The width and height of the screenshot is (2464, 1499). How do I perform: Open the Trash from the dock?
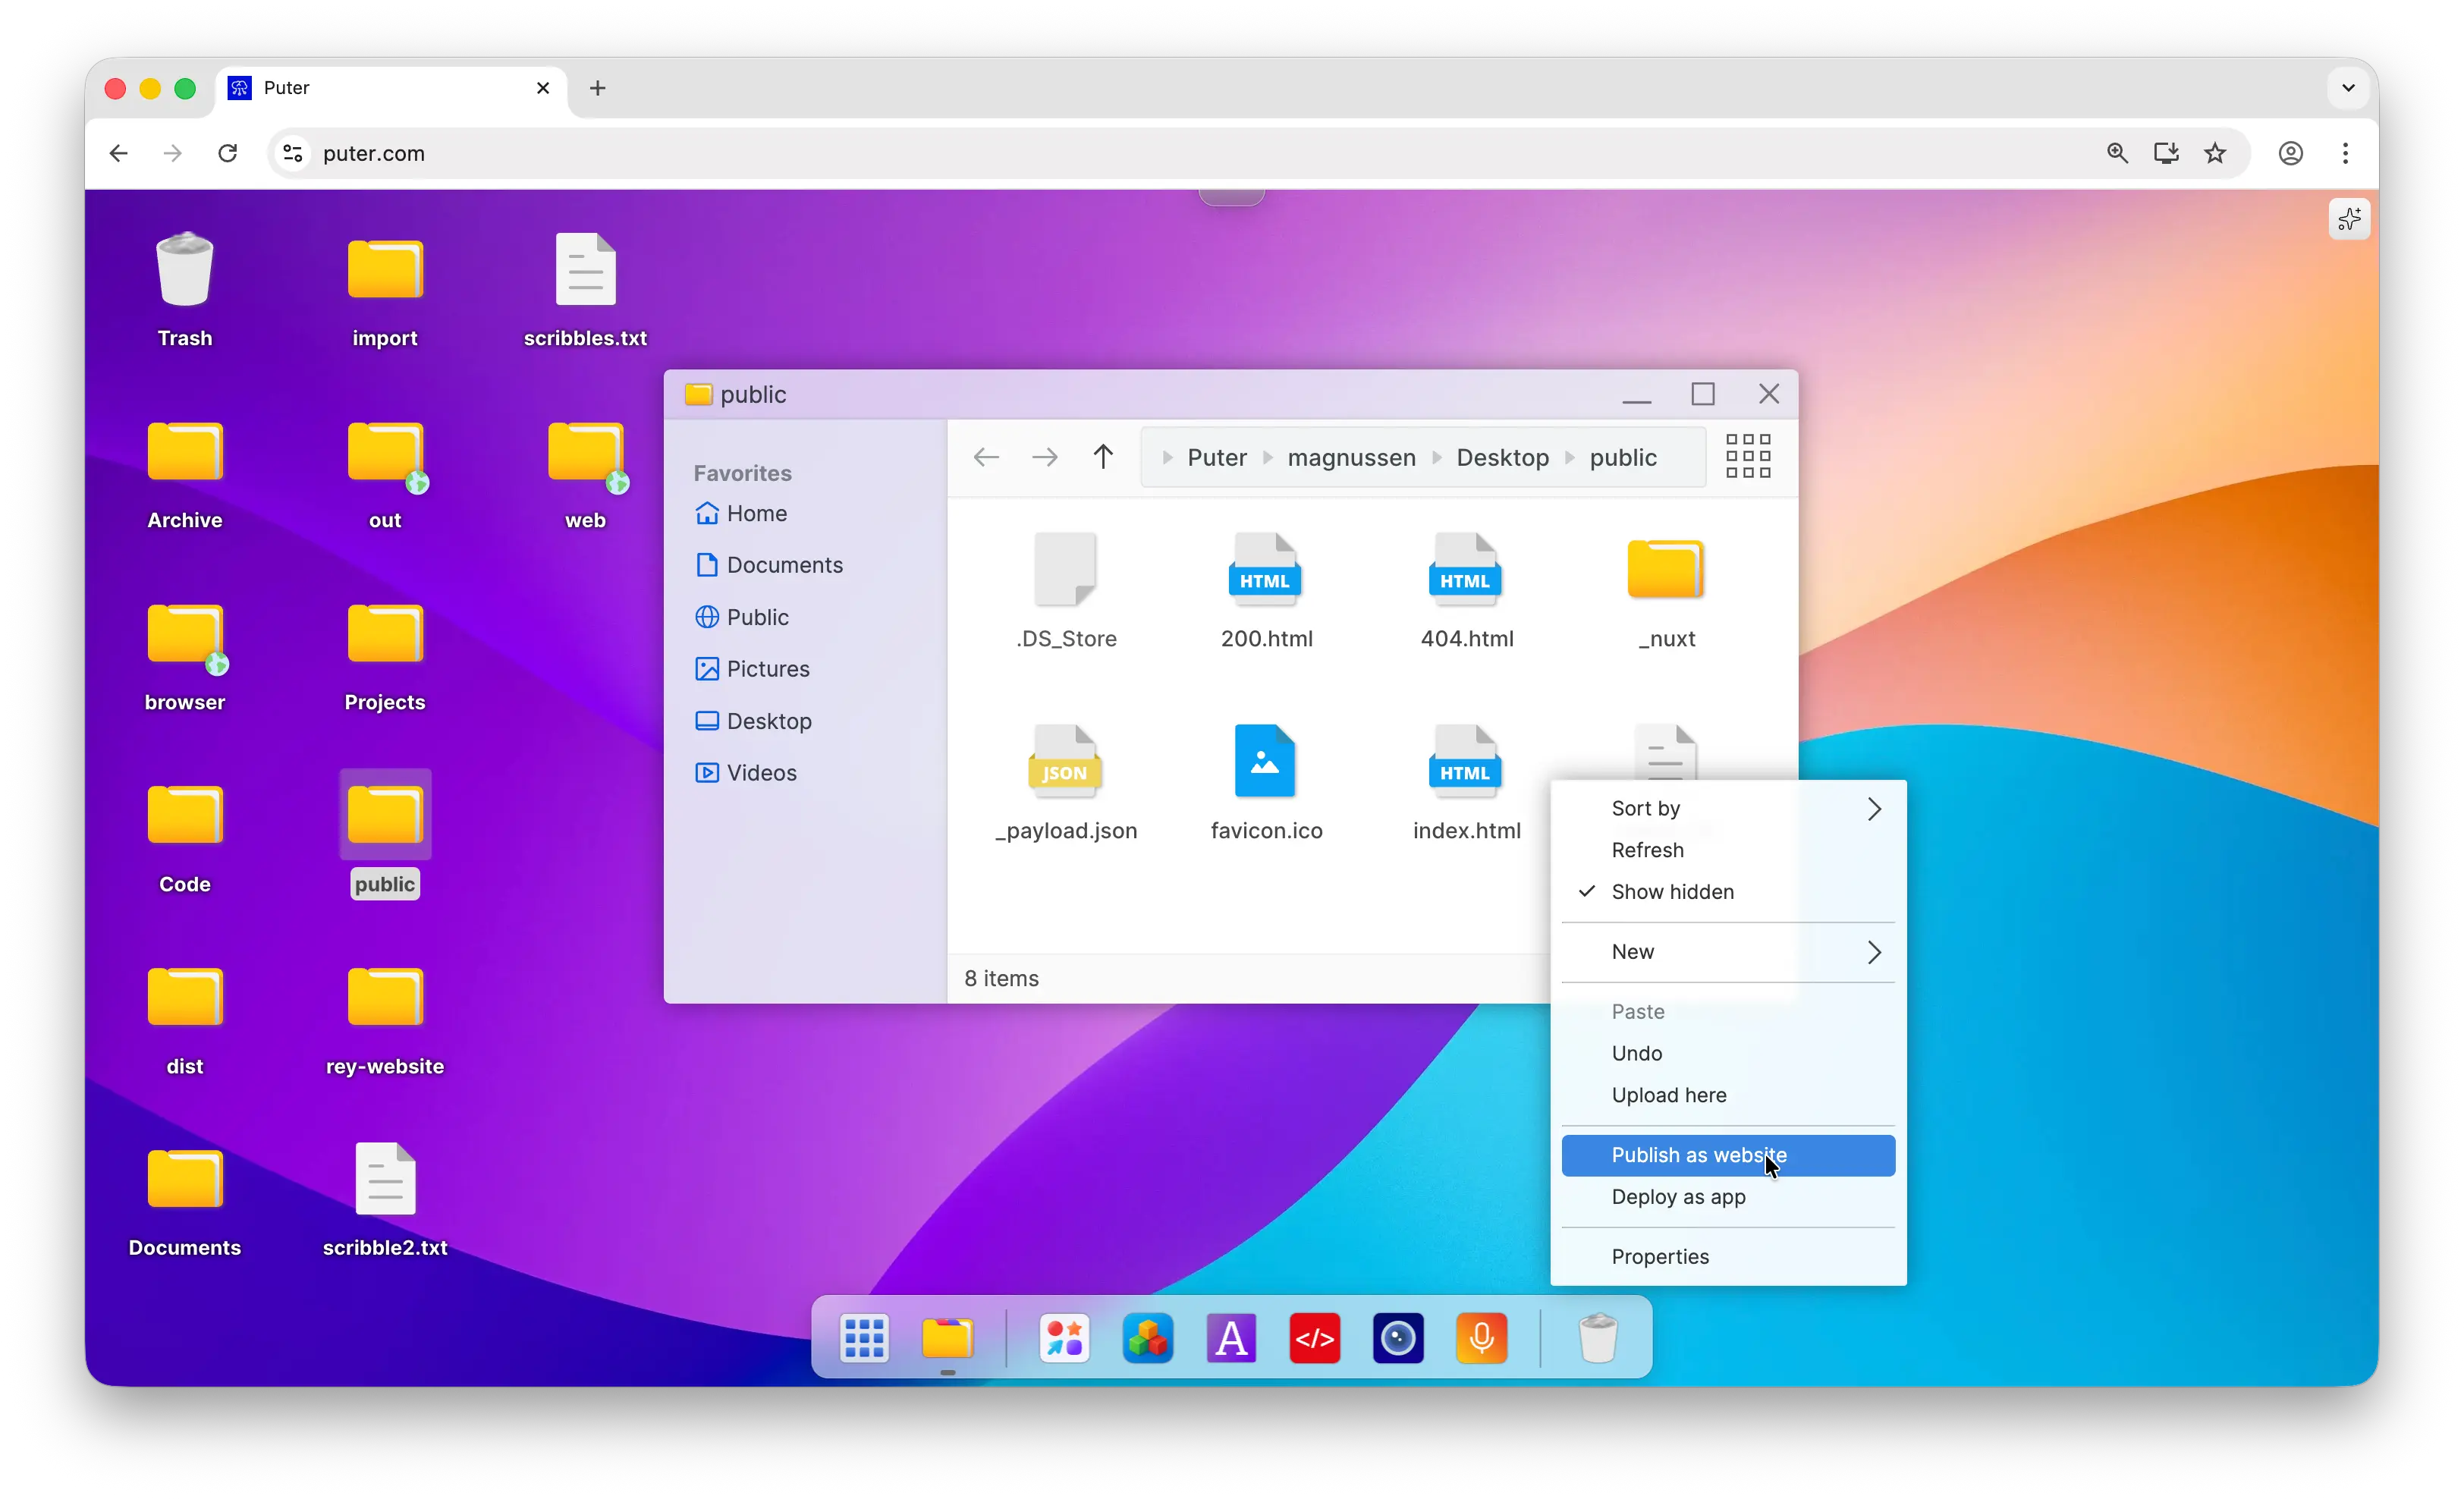pos(1597,1338)
